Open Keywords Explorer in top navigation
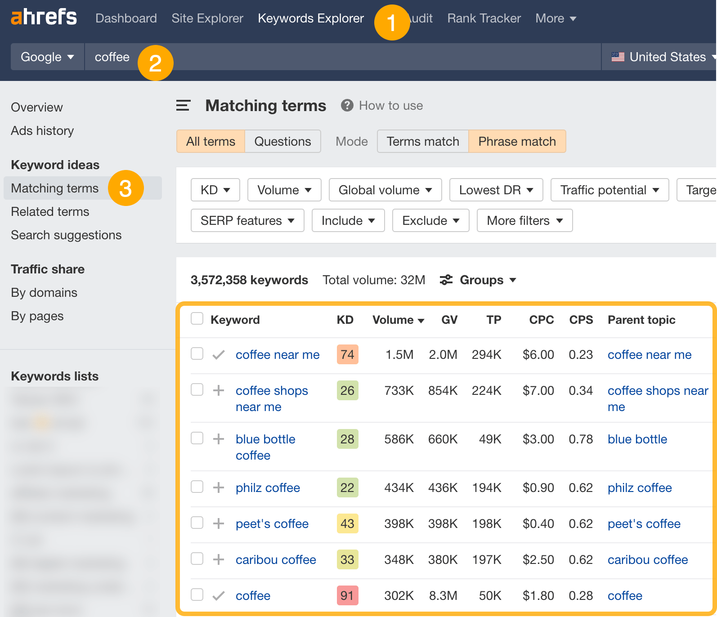This screenshot has width=717, height=617. (x=311, y=18)
